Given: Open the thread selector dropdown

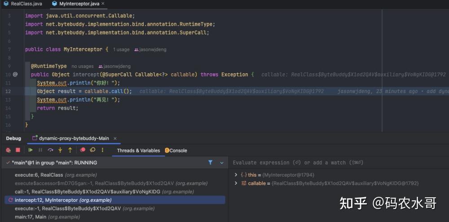Looking at the screenshot, I should coord(221,163).
